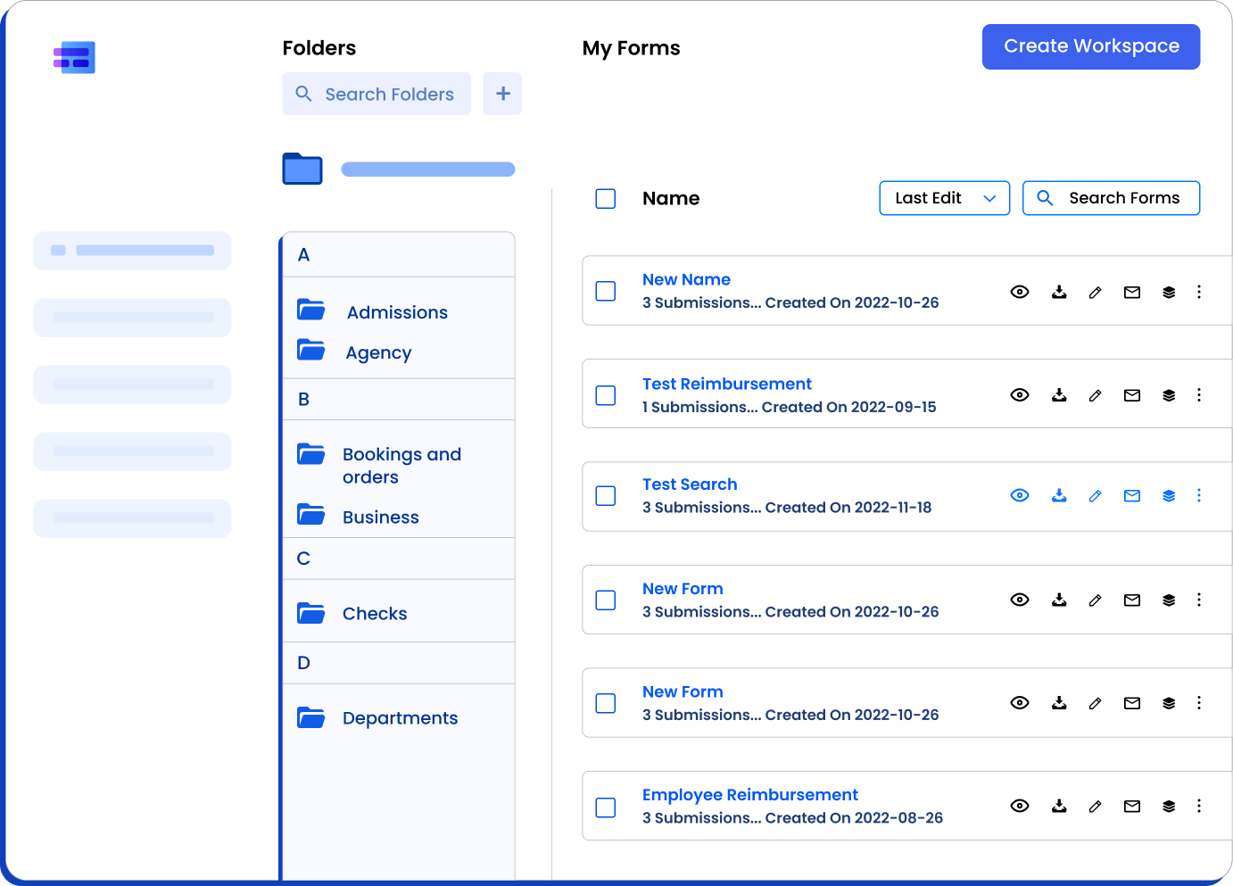Edit Test Reimbursement using the pencil icon
The image size is (1233, 886).
[1096, 395]
